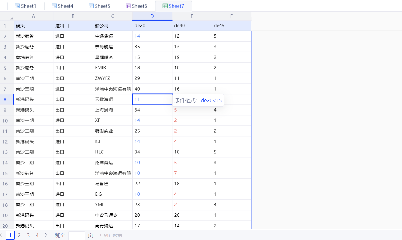Go to page 3
402x240 pixels.
tap(28, 235)
